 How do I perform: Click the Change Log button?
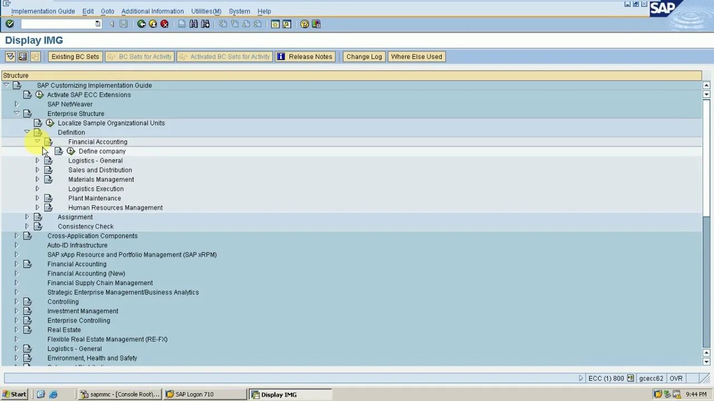[364, 56]
